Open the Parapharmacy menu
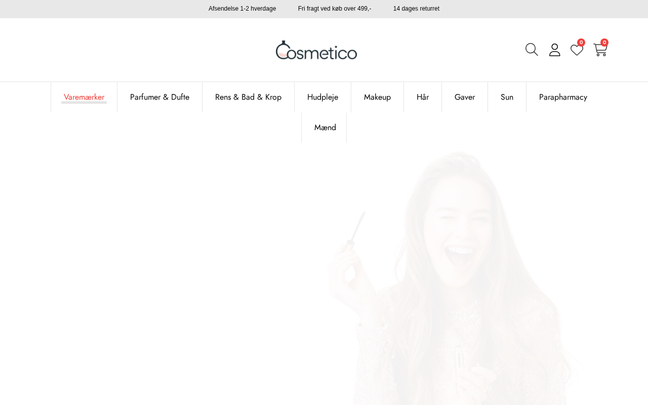The height and width of the screenshot is (405, 648). (x=563, y=97)
